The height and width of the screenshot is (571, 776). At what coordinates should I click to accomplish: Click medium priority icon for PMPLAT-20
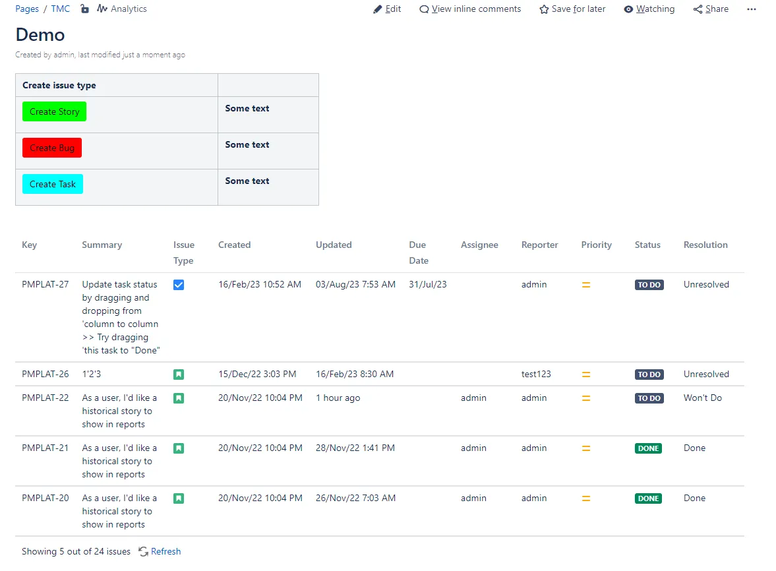click(x=586, y=498)
